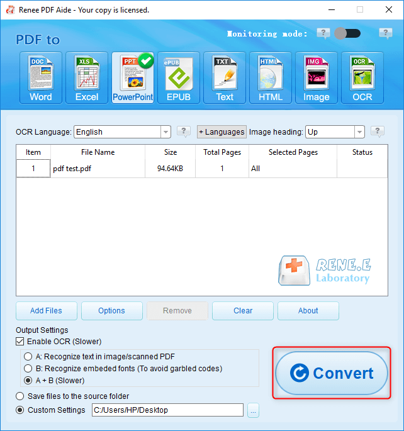Click the + Languages button
The width and height of the screenshot is (404, 431).
click(x=222, y=132)
